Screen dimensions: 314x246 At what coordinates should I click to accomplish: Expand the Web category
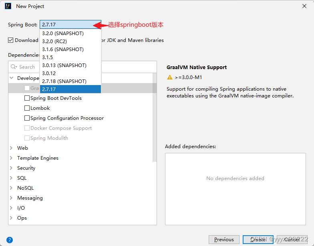[x=11, y=148]
